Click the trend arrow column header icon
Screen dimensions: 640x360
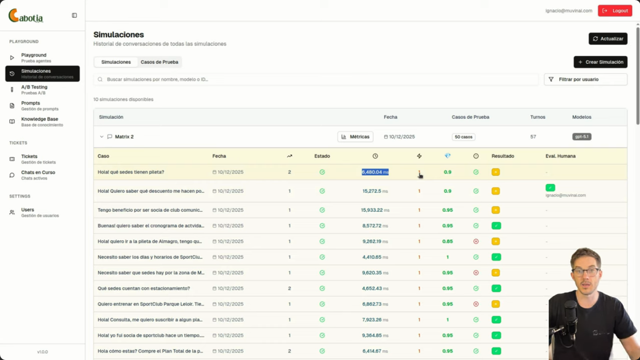(x=289, y=156)
